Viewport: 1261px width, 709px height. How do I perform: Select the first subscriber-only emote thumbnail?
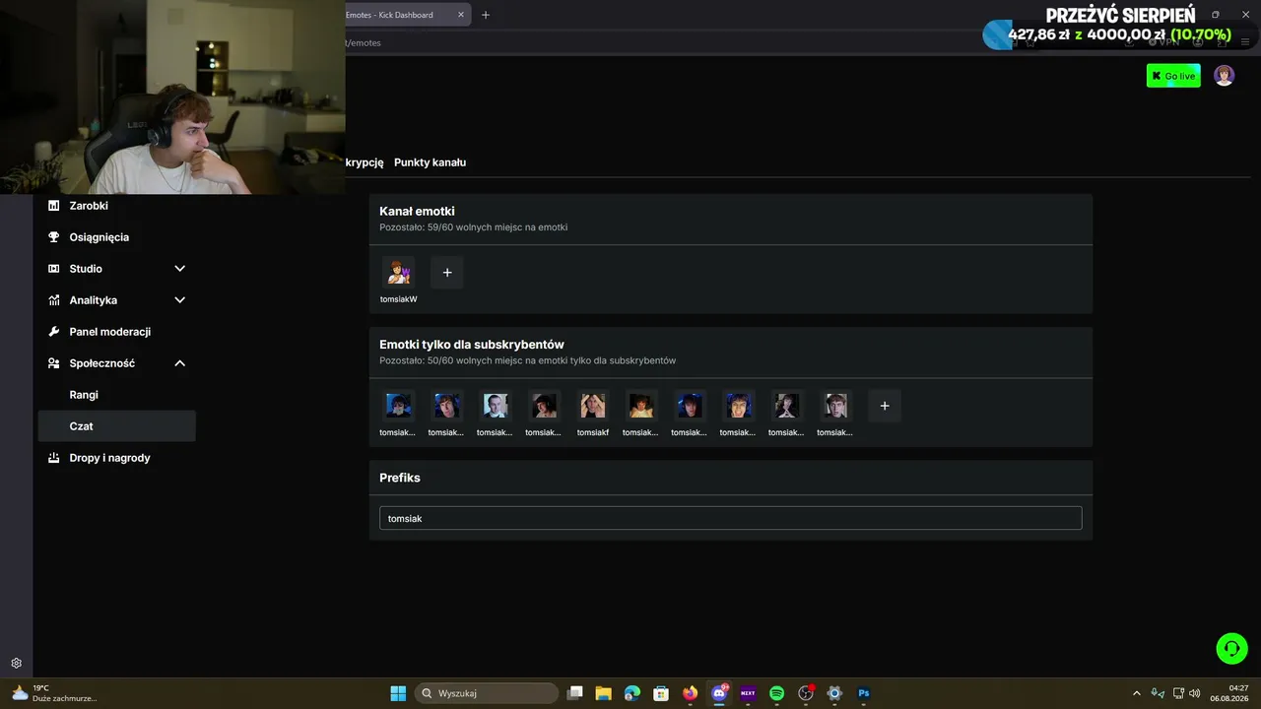tap(398, 406)
